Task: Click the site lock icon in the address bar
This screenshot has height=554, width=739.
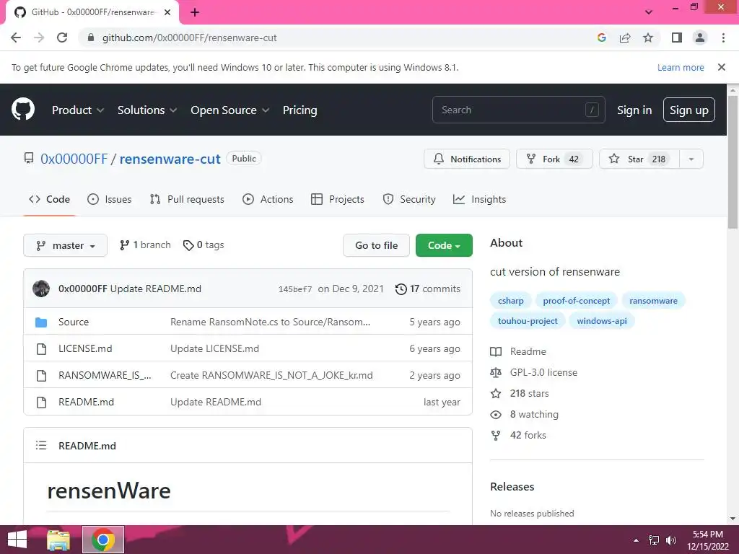Action: coord(91,38)
